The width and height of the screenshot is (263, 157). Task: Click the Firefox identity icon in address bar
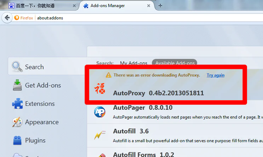17,18
